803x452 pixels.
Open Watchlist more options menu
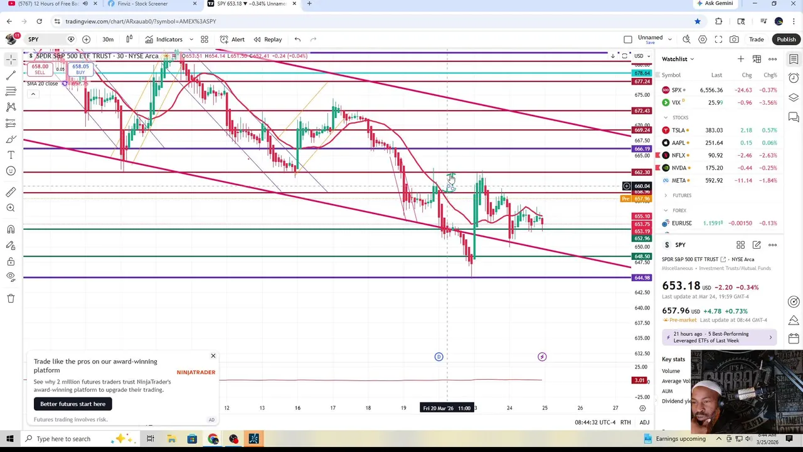click(773, 59)
